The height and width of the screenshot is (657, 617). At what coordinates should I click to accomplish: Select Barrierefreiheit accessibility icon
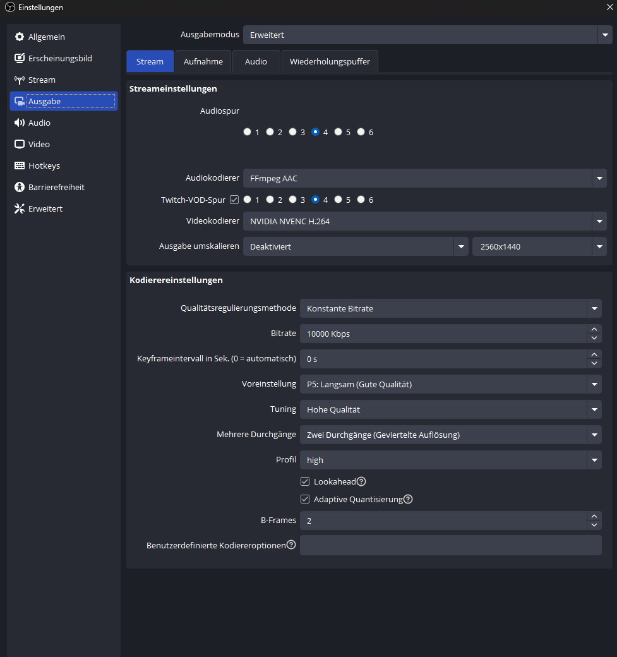[20, 188]
